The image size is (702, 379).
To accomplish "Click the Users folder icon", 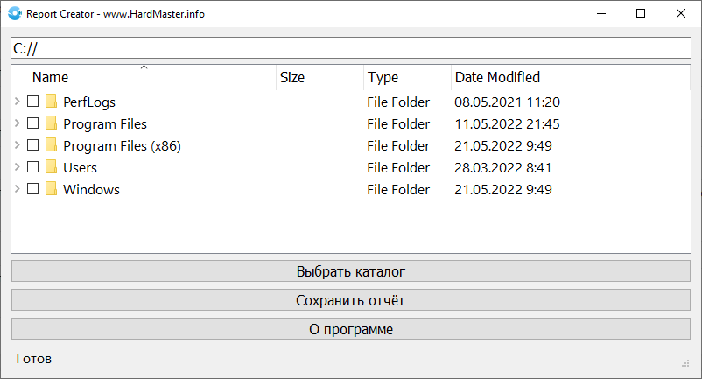I will click(51, 167).
